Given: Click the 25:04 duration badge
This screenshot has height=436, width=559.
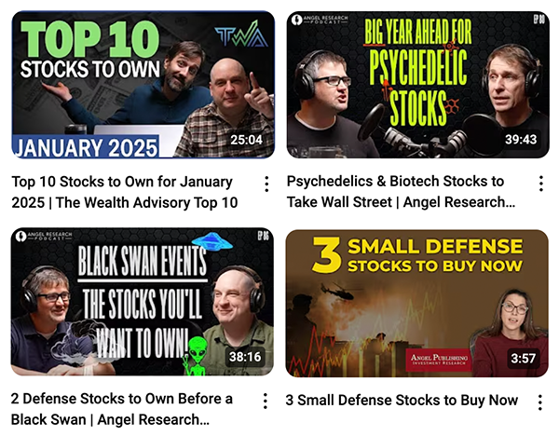Looking at the screenshot, I should [x=246, y=140].
